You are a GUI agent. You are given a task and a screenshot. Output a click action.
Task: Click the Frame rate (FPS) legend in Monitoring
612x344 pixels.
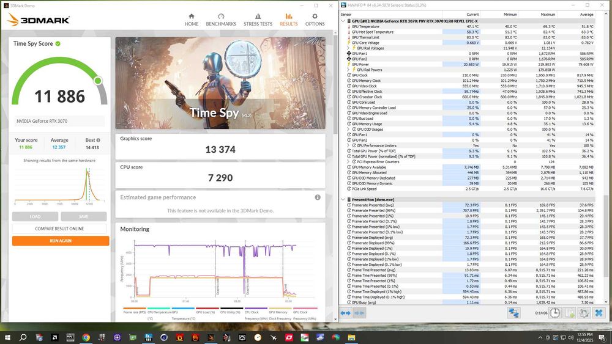[x=133, y=310]
